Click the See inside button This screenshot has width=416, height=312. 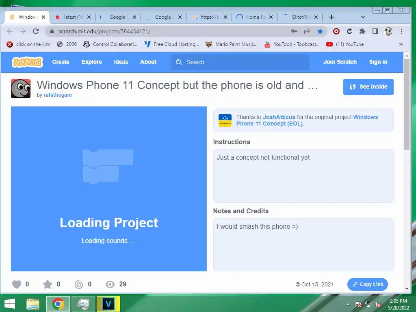click(368, 87)
